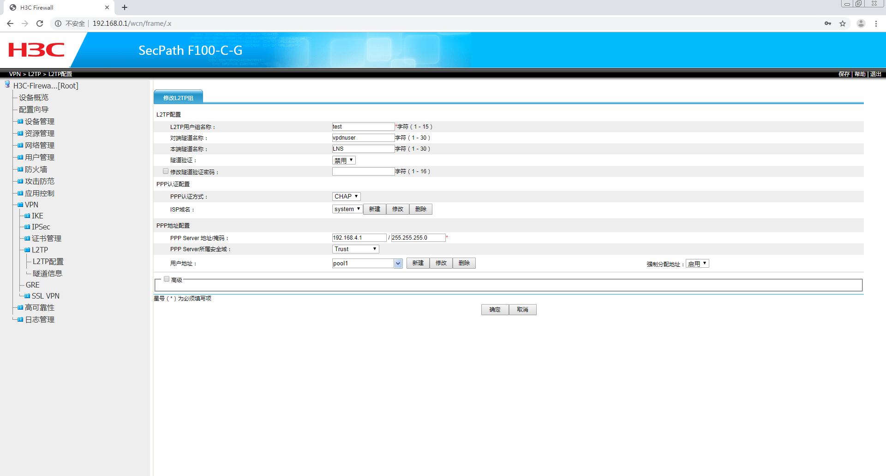
Task: Click the 保存 link in header
Action: tap(844, 74)
